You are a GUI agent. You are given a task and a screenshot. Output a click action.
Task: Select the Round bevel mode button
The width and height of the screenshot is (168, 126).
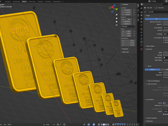153,70
